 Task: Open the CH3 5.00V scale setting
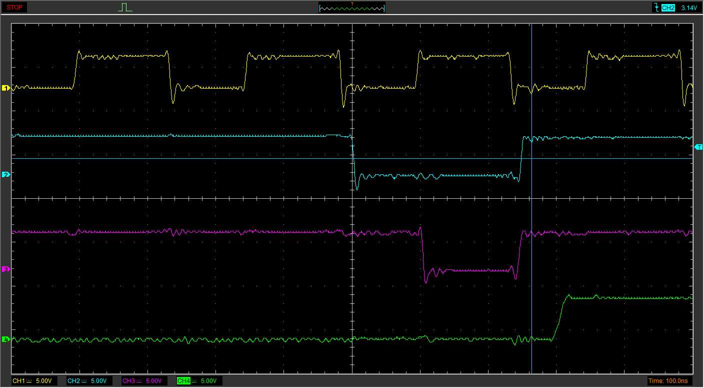pos(153,381)
